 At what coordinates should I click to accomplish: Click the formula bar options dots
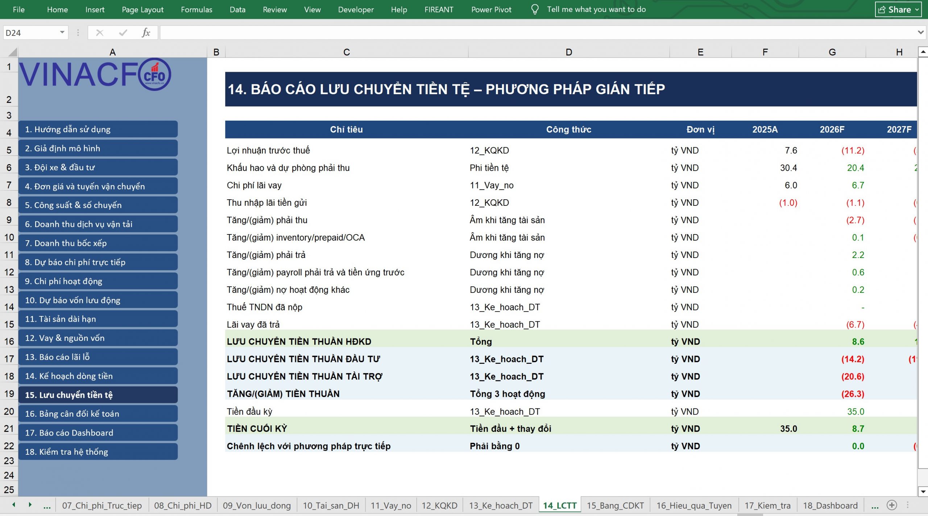78,33
